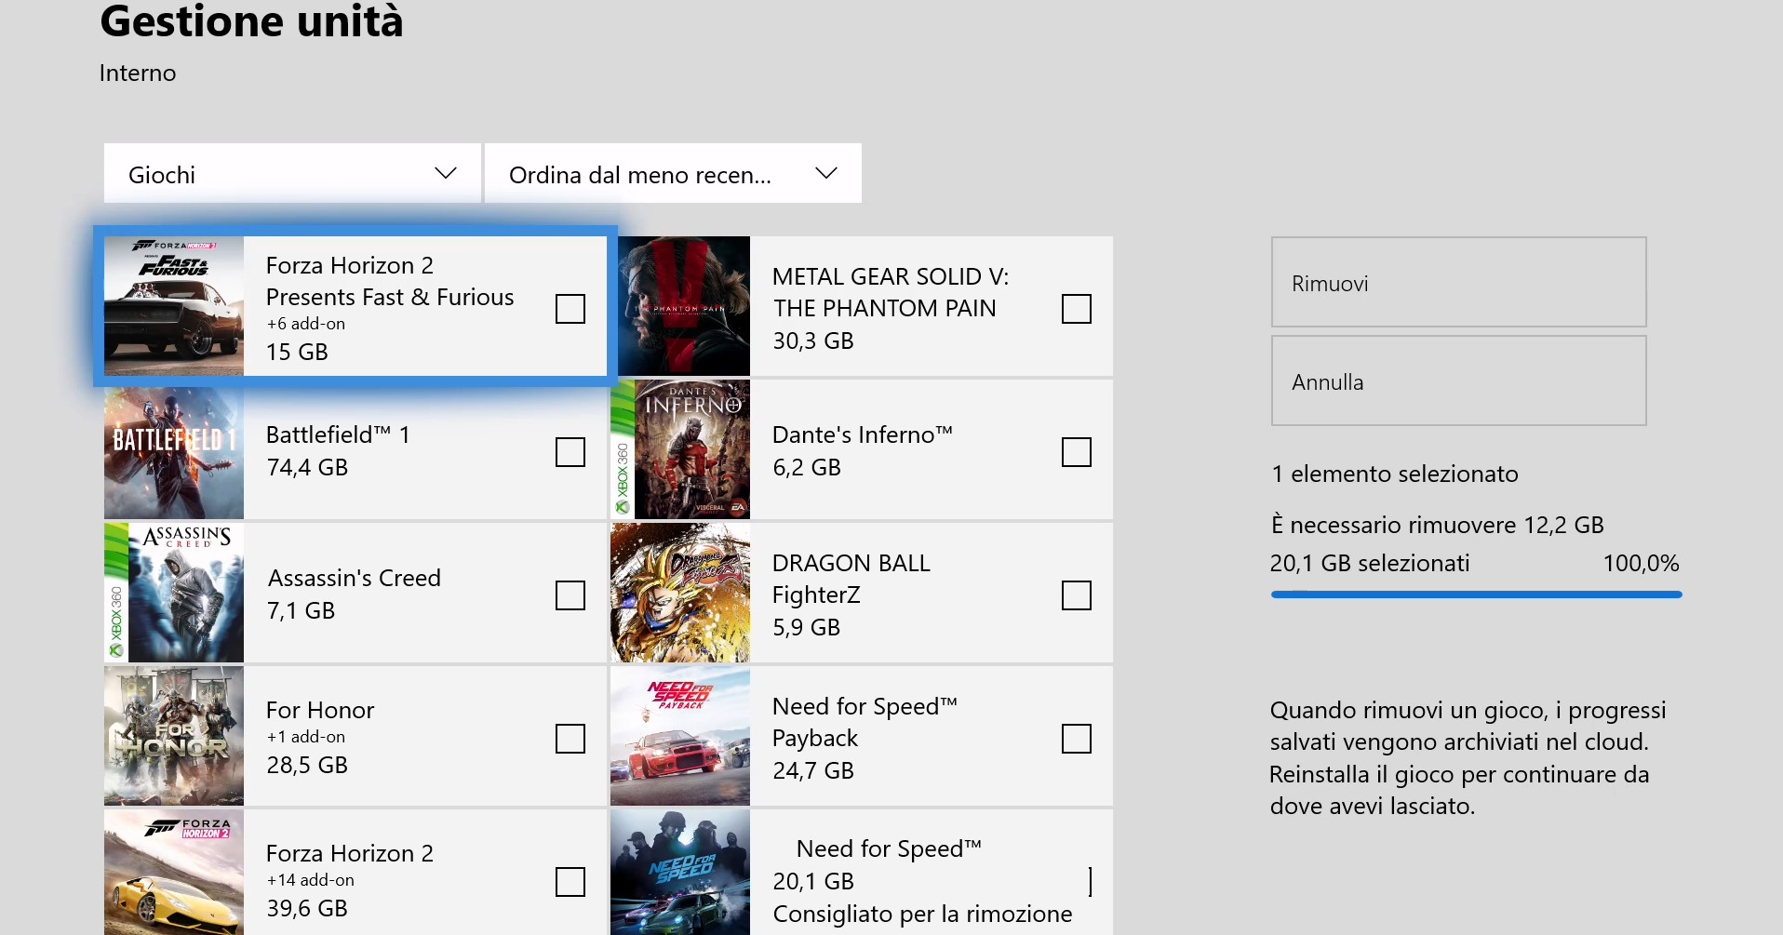The height and width of the screenshot is (935, 1783).
Task: Click the '20,1 GB selezionati' text
Action: point(1370,563)
